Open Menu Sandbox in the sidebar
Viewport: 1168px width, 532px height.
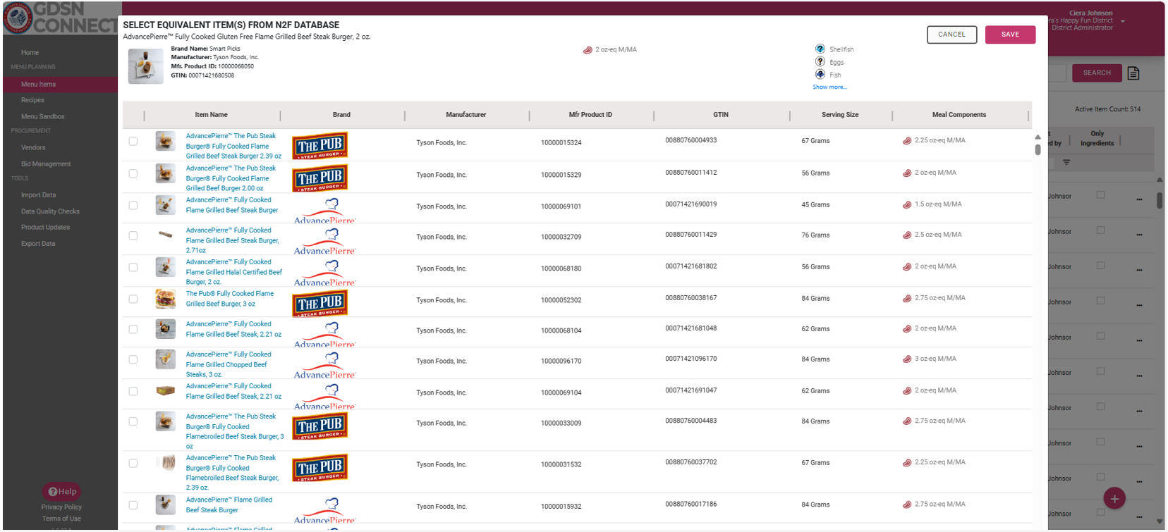pyautogui.click(x=42, y=116)
